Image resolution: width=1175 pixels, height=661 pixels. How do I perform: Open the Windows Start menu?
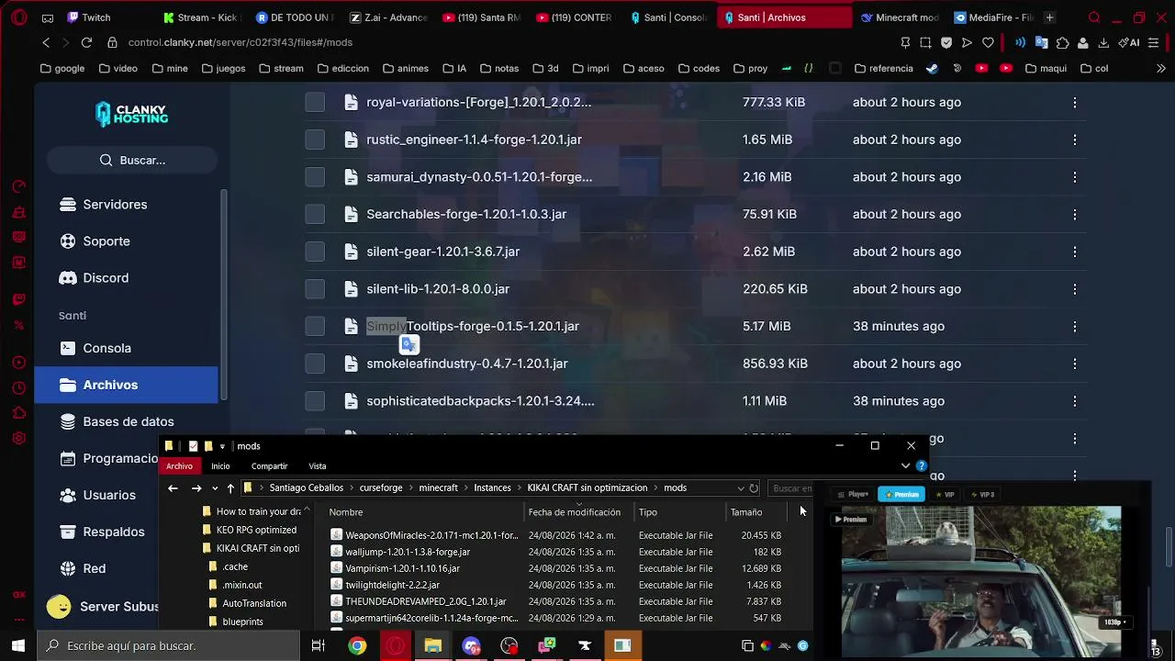click(17, 645)
